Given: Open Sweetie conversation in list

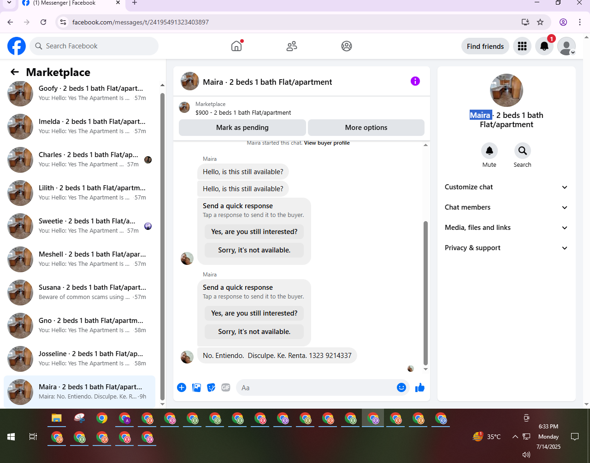Looking at the screenshot, I should (x=79, y=226).
